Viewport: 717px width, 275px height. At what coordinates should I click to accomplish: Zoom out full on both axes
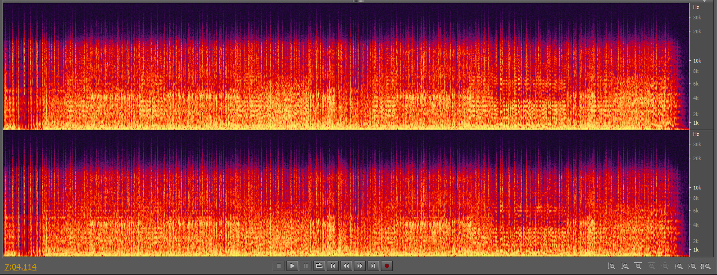coord(665,266)
